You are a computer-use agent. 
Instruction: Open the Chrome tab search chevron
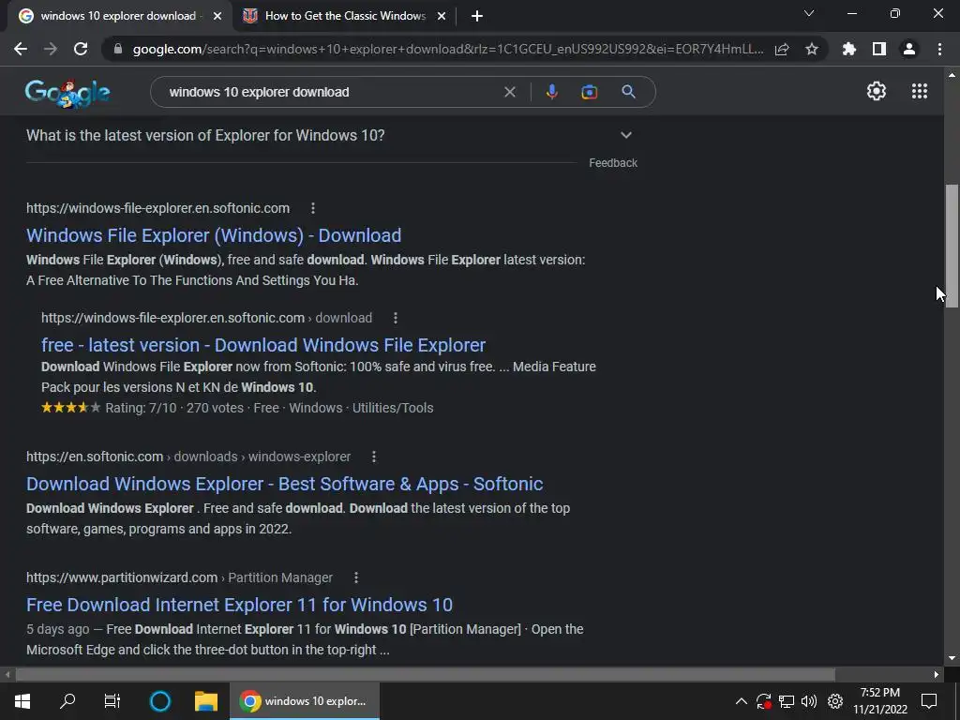pos(809,13)
